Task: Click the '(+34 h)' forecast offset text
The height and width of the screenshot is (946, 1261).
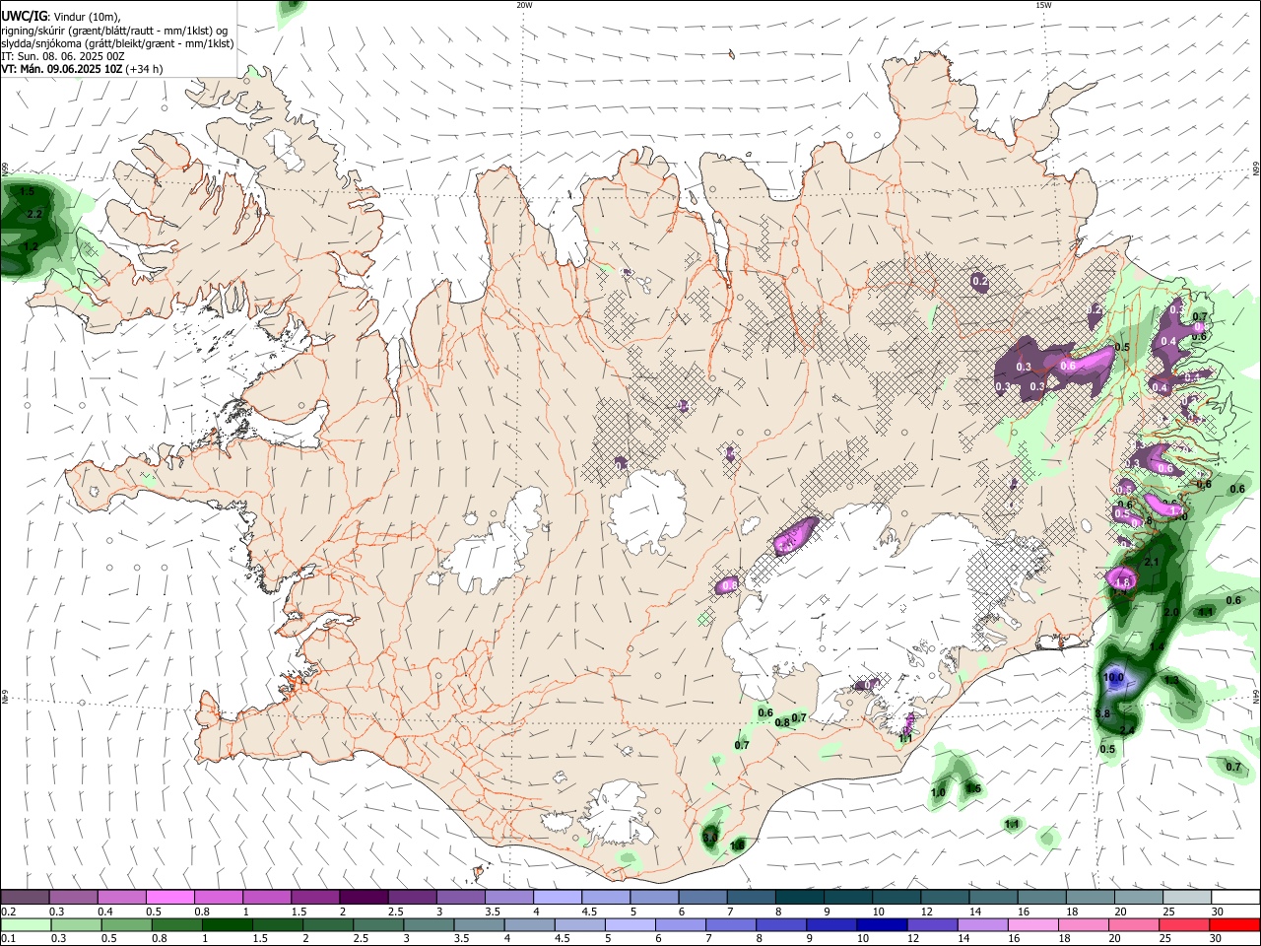Action: (144, 69)
